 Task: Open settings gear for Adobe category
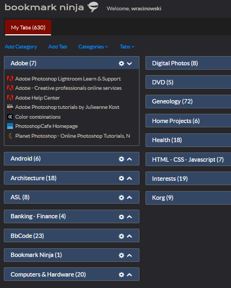tap(121, 63)
